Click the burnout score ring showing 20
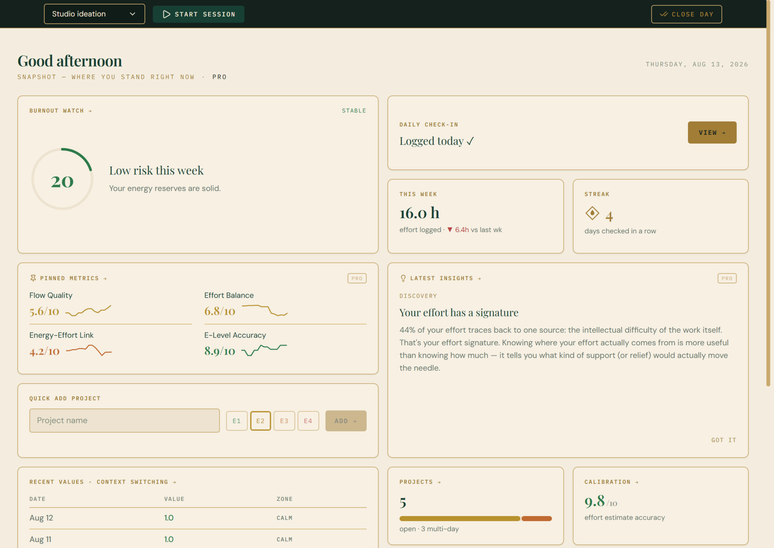Image resolution: width=774 pixels, height=548 pixels. [x=62, y=179]
